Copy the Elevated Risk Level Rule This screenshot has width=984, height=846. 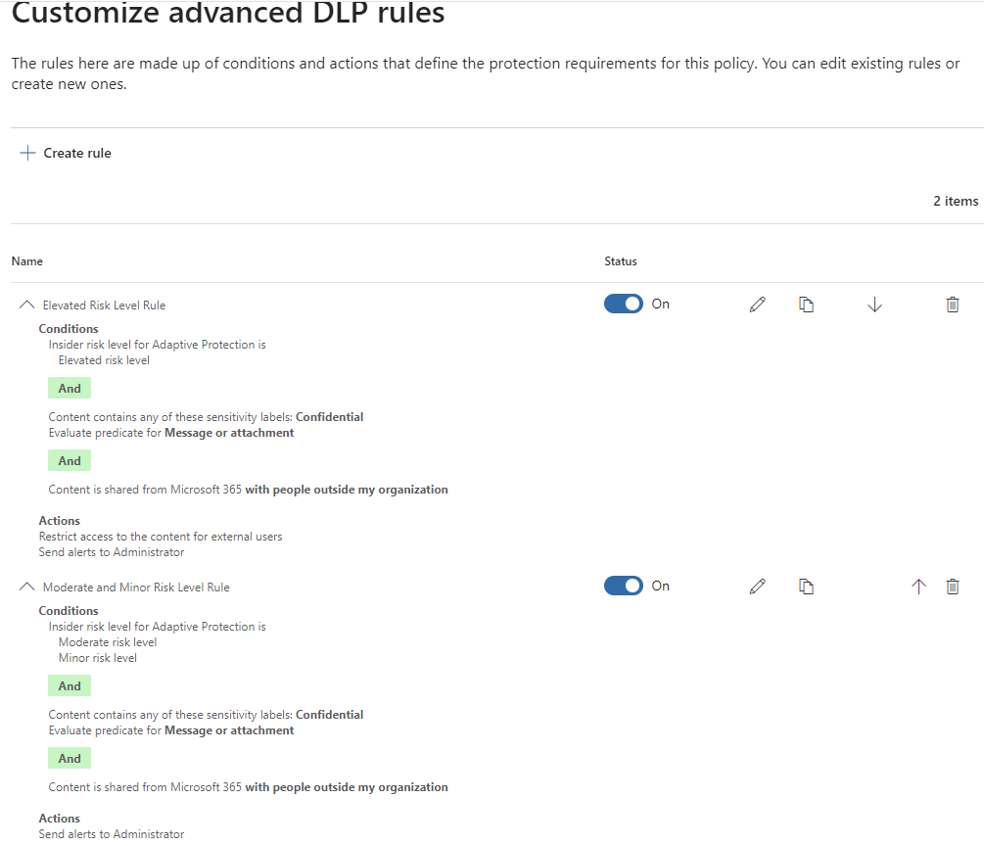point(806,305)
